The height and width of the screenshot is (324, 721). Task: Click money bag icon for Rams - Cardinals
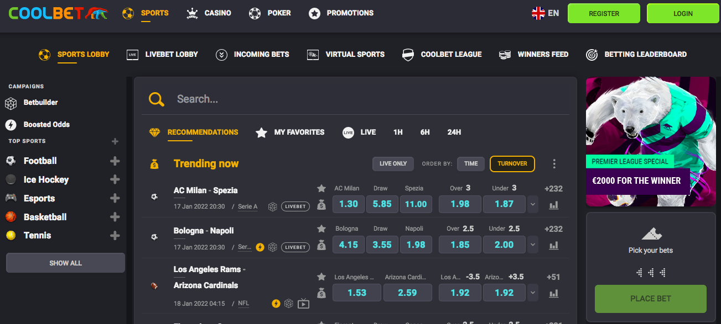(x=321, y=293)
